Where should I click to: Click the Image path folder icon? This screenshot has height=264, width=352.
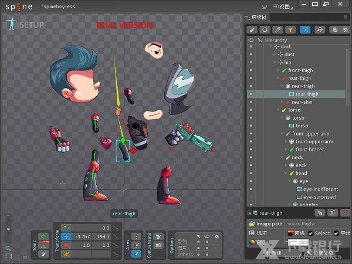click(x=252, y=224)
